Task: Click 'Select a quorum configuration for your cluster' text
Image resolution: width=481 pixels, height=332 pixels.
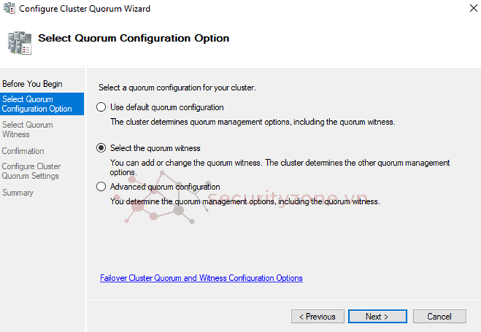Action: [x=177, y=87]
